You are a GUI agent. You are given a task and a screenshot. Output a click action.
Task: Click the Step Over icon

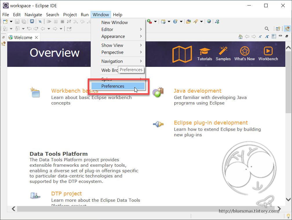(x=82, y=22)
